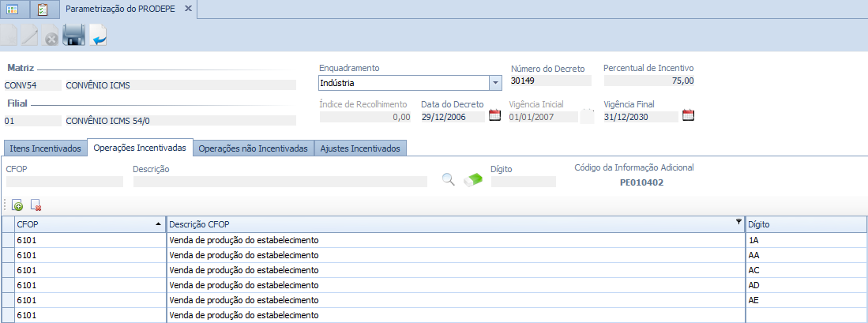Click the blue undo arrow icon

98,36
